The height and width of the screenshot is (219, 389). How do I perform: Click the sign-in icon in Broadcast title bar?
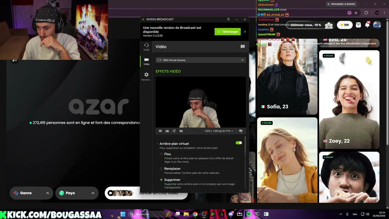(x=228, y=19)
